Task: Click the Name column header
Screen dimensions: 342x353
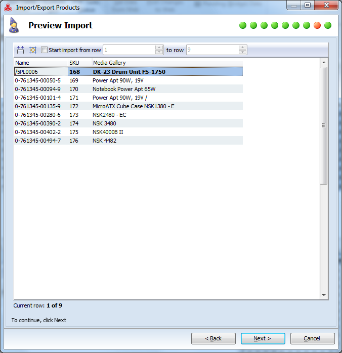Action: pyautogui.click(x=41, y=63)
